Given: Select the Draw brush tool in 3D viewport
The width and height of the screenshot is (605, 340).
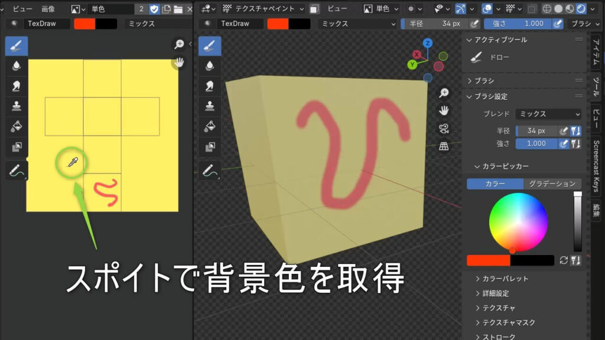Looking at the screenshot, I should click(210, 46).
